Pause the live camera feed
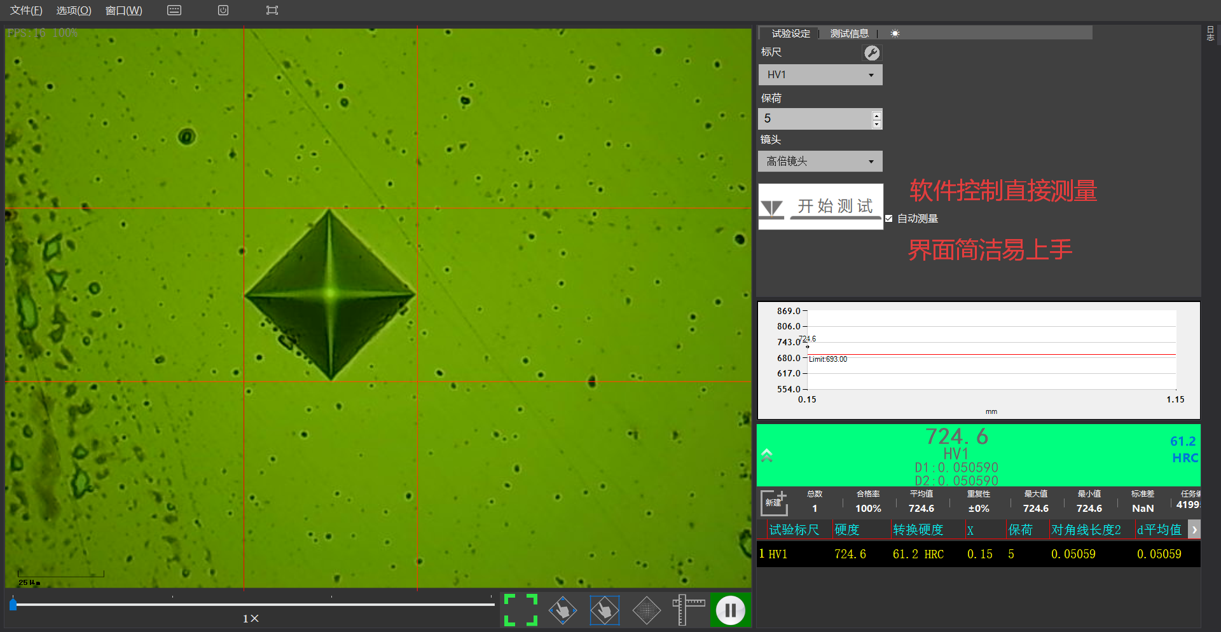 (730, 610)
